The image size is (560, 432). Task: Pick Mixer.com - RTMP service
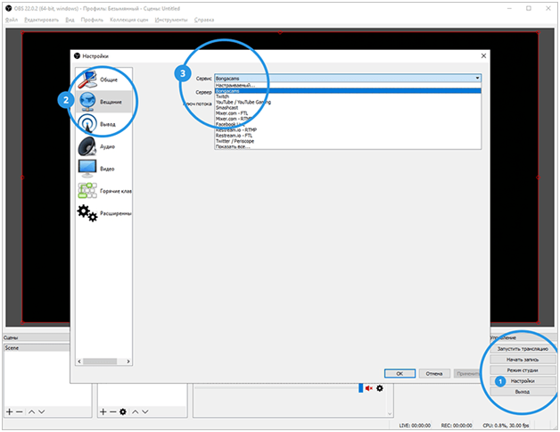(348, 119)
